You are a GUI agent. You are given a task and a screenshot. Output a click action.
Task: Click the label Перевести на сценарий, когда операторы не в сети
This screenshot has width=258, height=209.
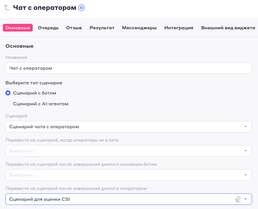(62, 140)
